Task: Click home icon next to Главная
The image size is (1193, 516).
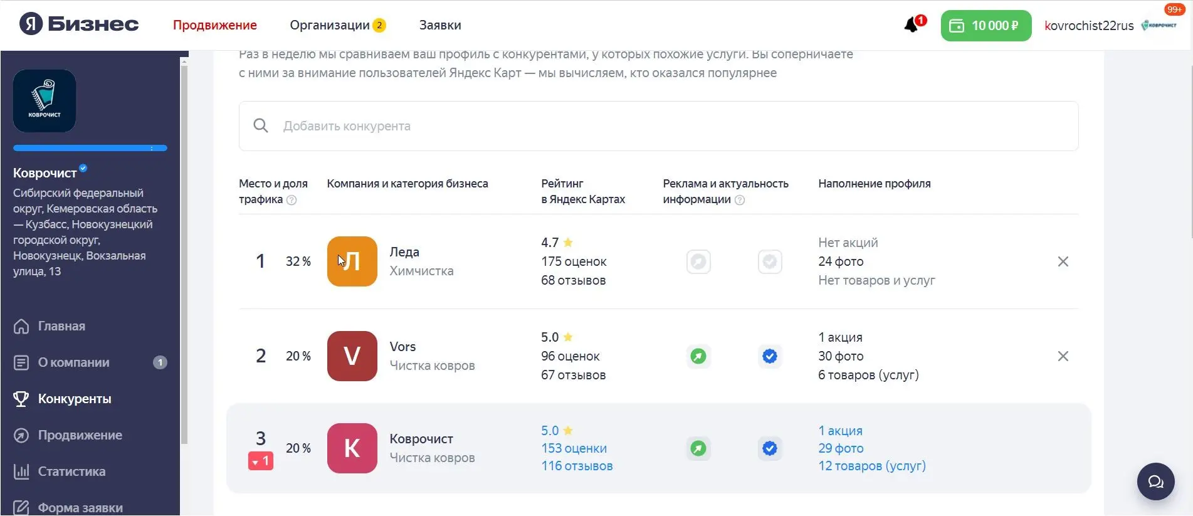Action: 21,326
